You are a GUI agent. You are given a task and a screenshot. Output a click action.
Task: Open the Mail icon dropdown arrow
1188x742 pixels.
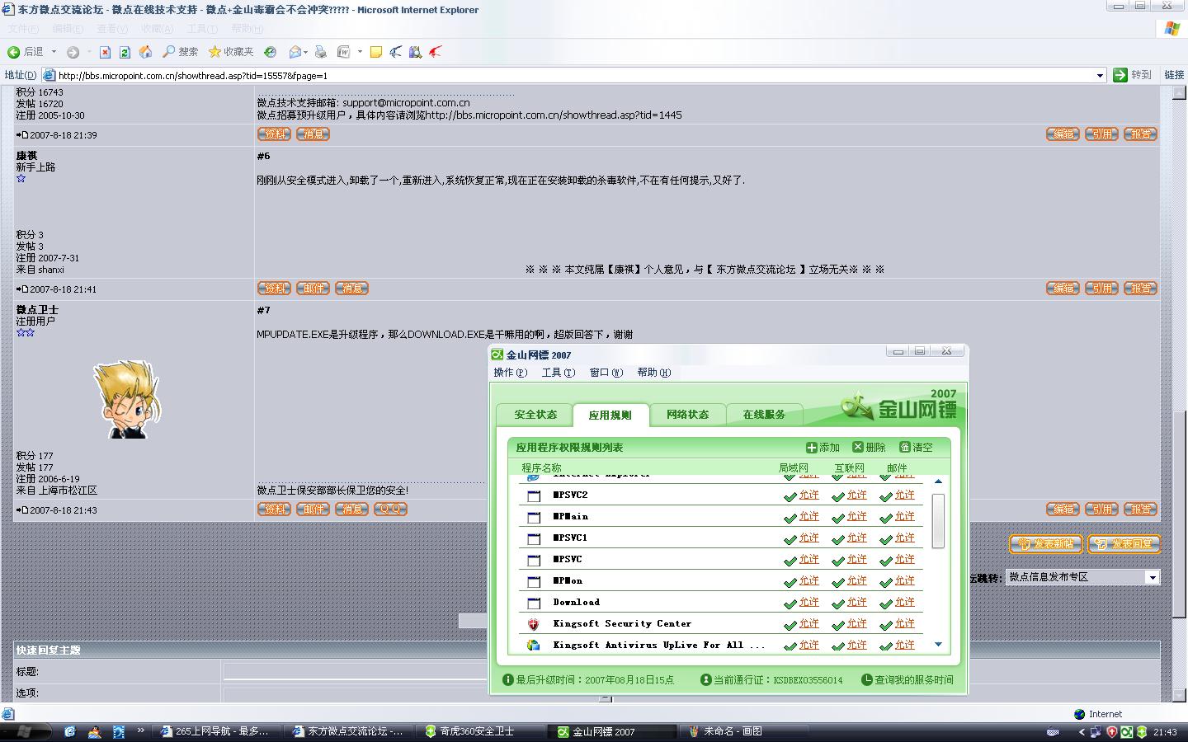pos(306,52)
